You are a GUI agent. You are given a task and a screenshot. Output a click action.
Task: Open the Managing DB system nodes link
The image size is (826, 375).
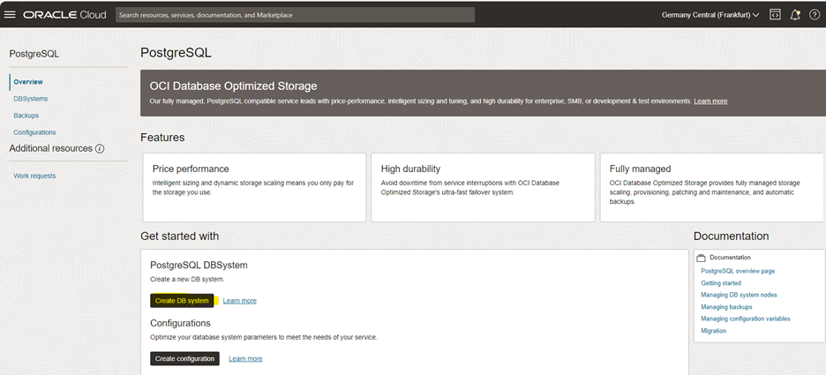[739, 295]
